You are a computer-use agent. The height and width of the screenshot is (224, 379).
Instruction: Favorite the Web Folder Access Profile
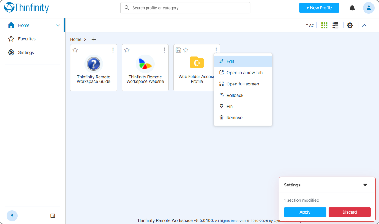[x=185, y=50]
